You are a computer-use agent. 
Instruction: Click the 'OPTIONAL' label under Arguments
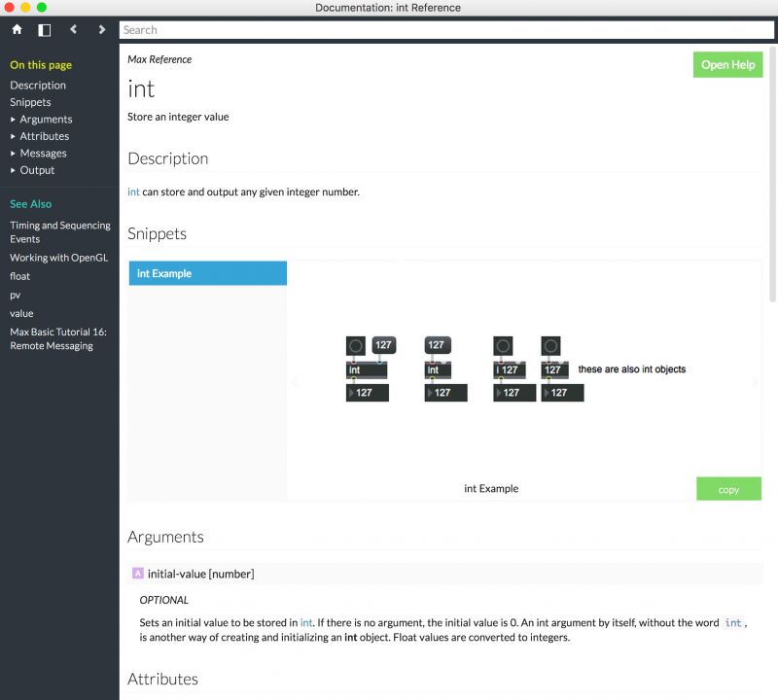coord(163,600)
